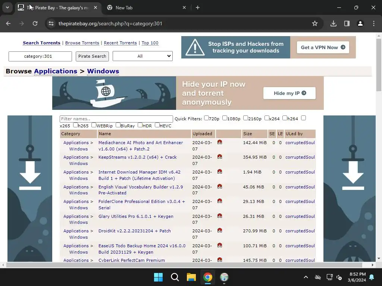Click the horizontal page scrollbar
The image size is (382, 286).
coord(184,265)
